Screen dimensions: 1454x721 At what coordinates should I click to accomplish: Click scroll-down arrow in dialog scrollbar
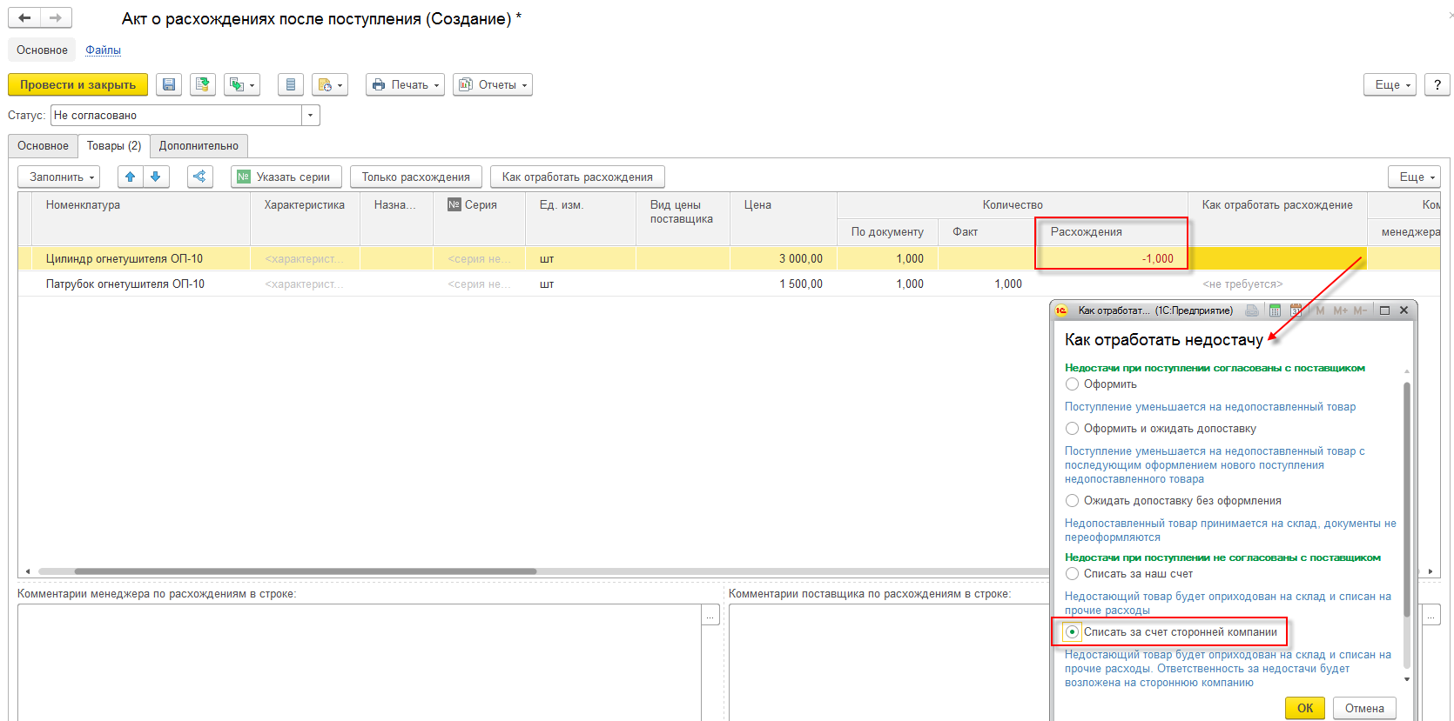point(1407,679)
